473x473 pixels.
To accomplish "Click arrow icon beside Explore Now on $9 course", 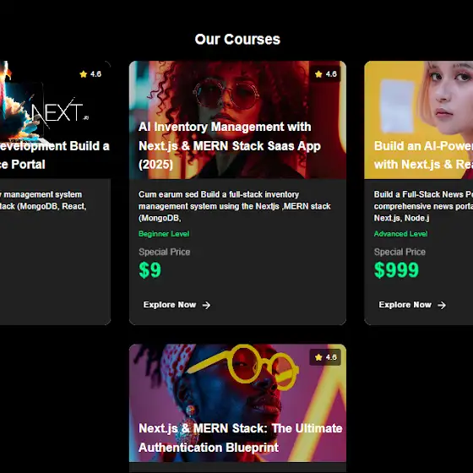I will coord(206,305).
